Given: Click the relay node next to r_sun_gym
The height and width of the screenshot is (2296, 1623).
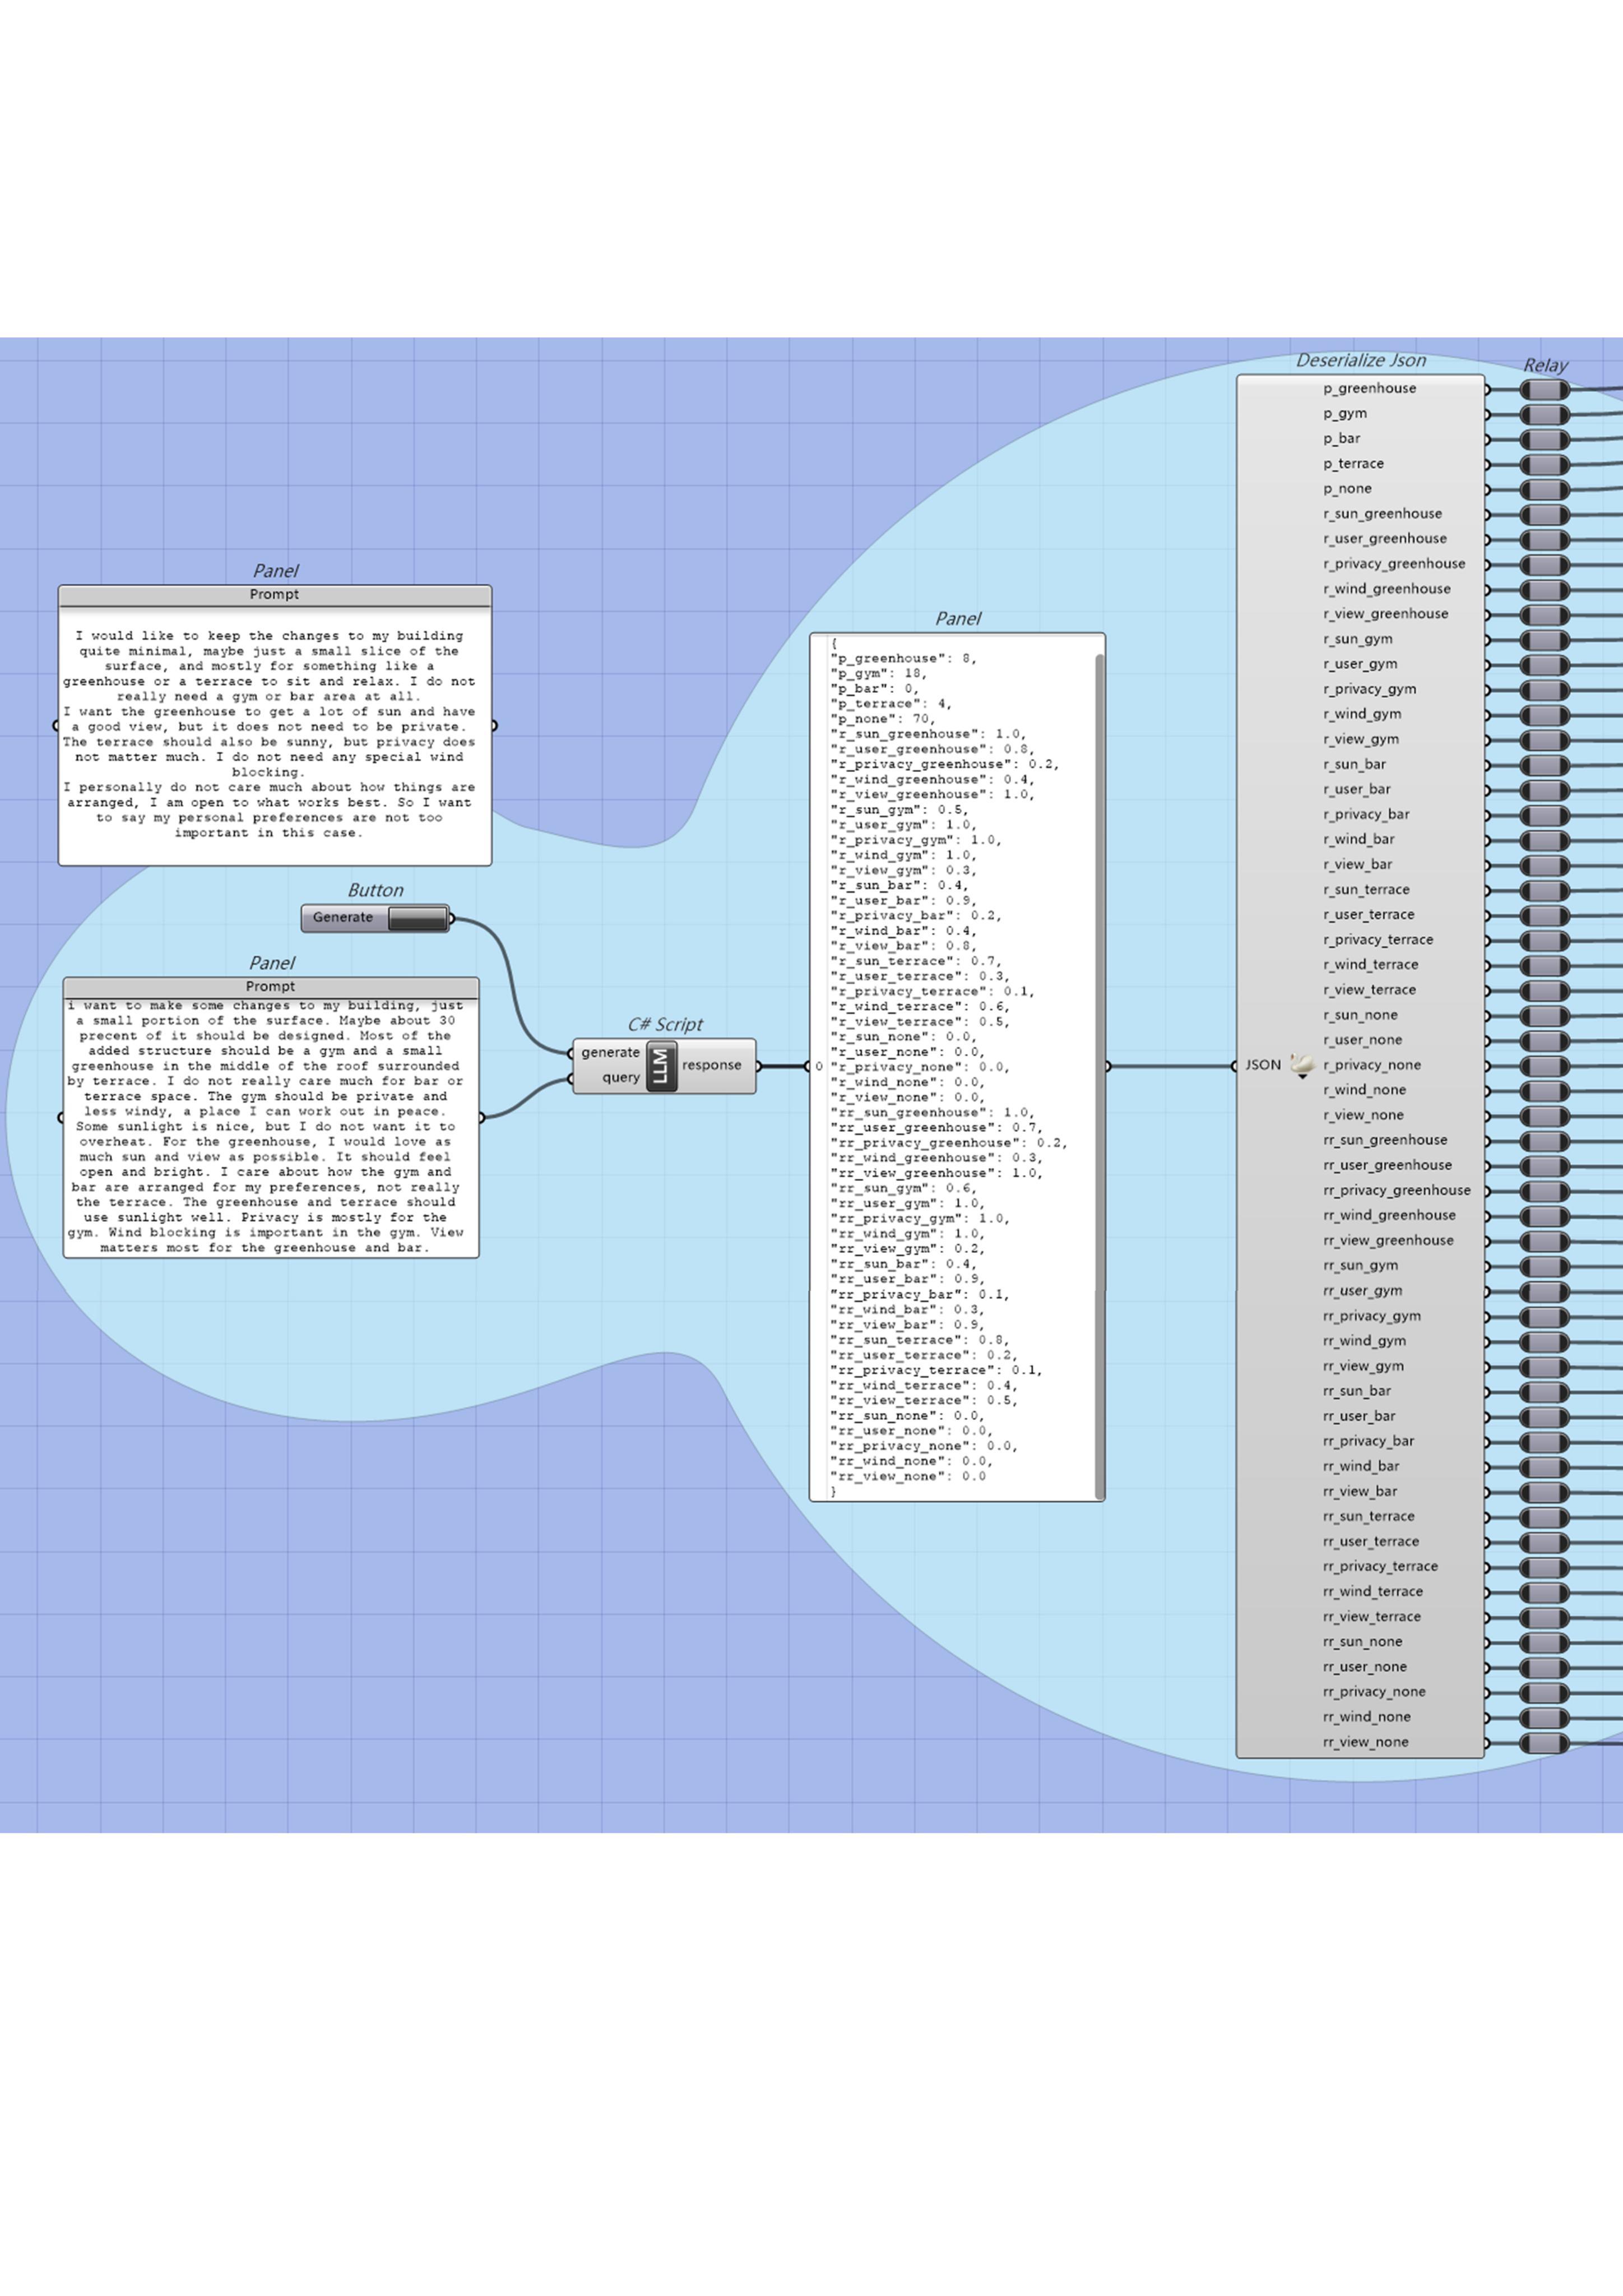Looking at the screenshot, I should [x=1544, y=640].
